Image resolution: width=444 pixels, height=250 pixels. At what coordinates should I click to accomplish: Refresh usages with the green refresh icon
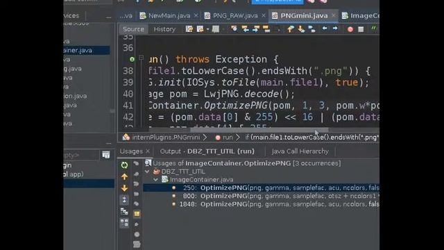tap(124, 165)
